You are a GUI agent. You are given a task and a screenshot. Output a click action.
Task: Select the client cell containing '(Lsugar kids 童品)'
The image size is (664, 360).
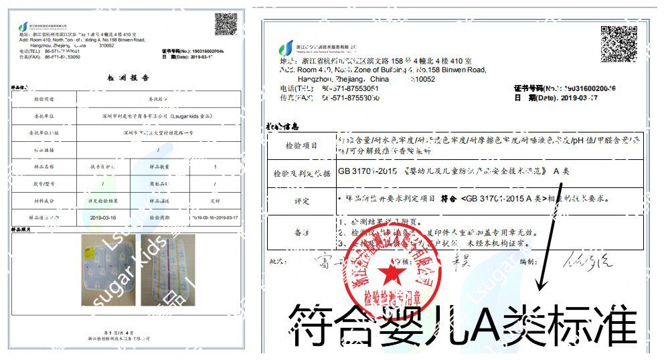point(157,116)
